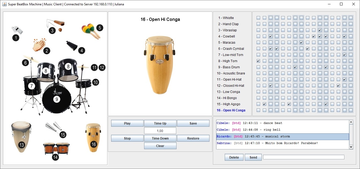Click the '3 - Vibraslap' label

click(227, 30)
